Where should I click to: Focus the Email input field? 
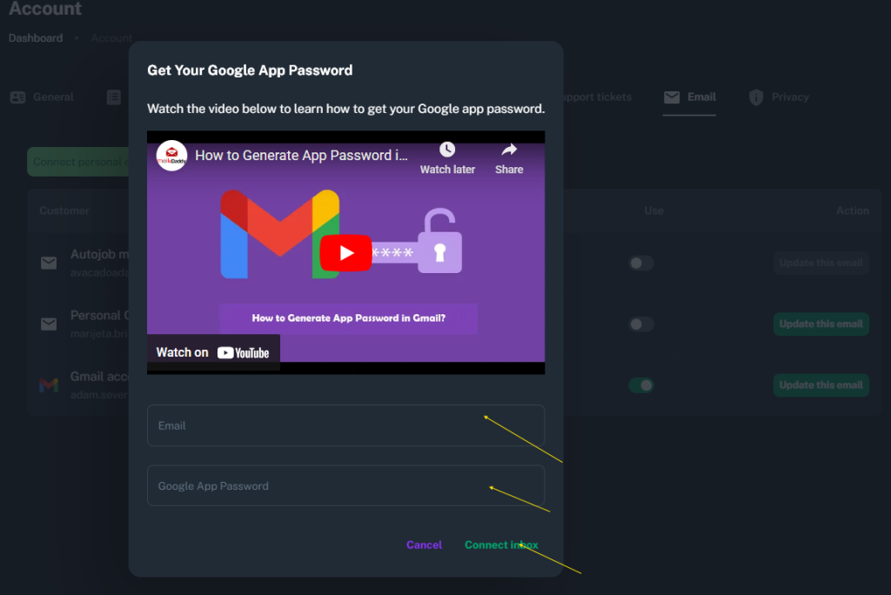pyautogui.click(x=345, y=425)
